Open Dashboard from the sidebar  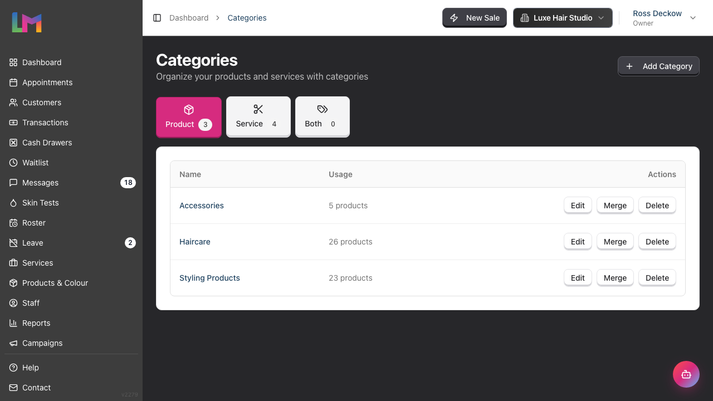(71, 62)
